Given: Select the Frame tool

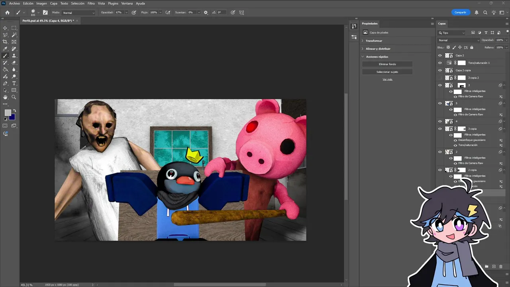Looking at the screenshot, I should pos(14,42).
